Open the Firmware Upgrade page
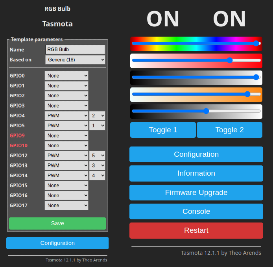 (x=196, y=193)
